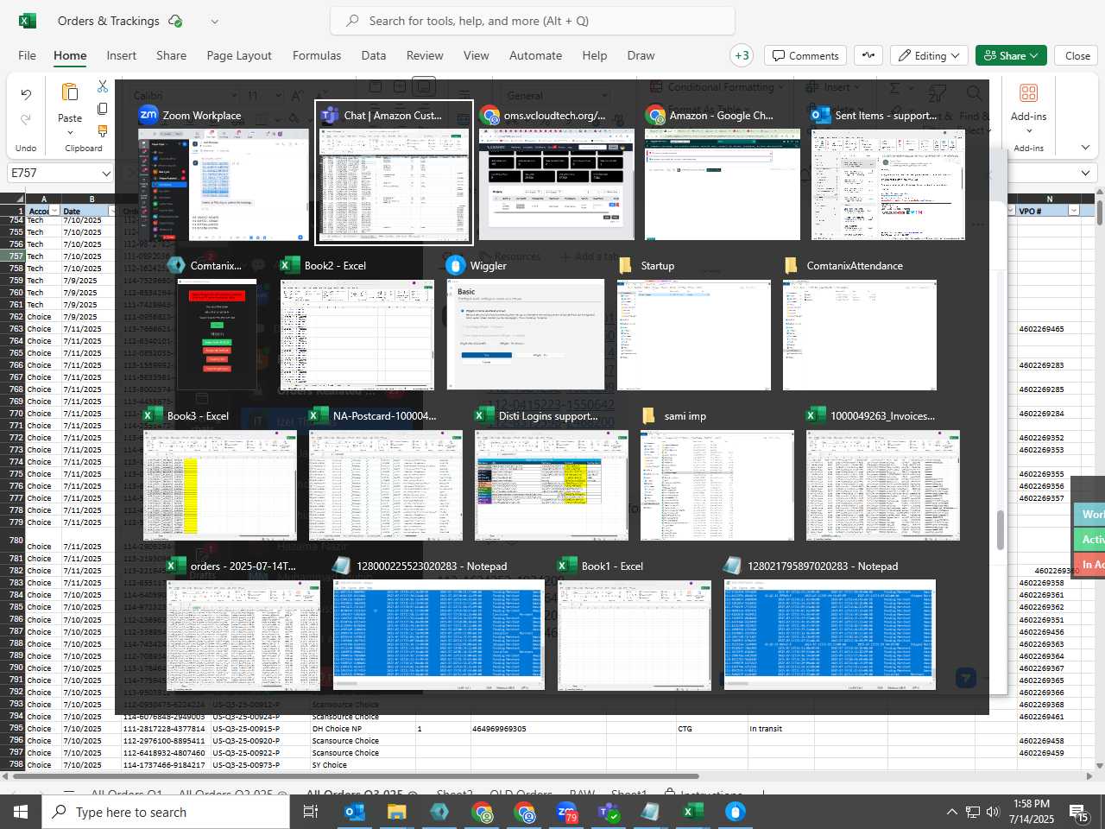The height and width of the screenshot is (829, 1105).
Task: Switch to the Page Layout tab
Action: (239, 55)
